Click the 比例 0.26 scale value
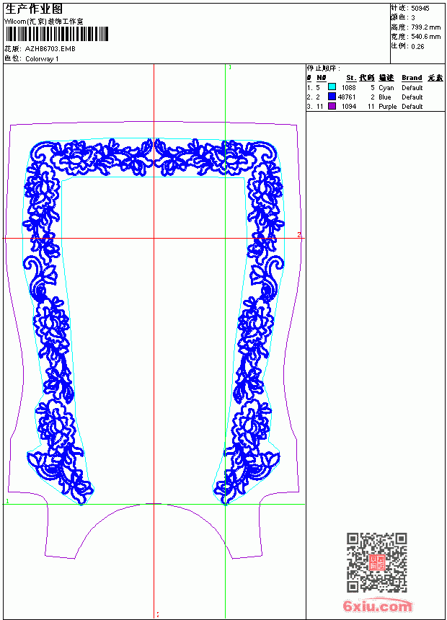 click(x=417, y=46)
